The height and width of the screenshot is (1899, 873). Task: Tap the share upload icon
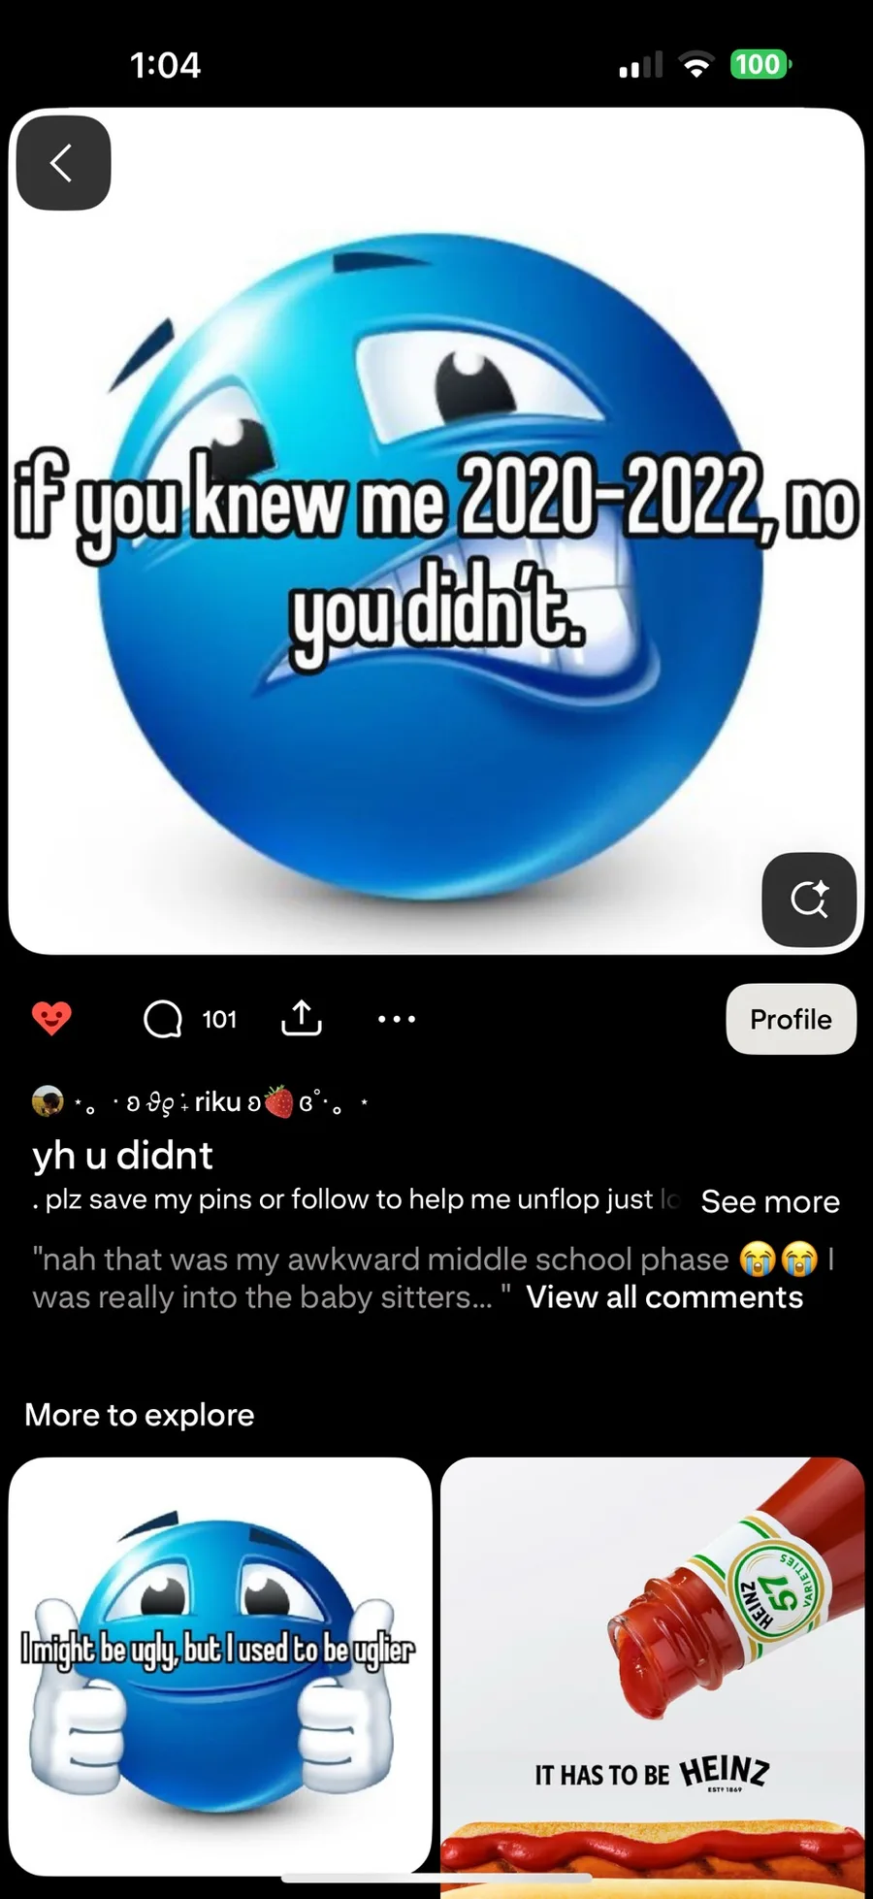pos(302,1018)
